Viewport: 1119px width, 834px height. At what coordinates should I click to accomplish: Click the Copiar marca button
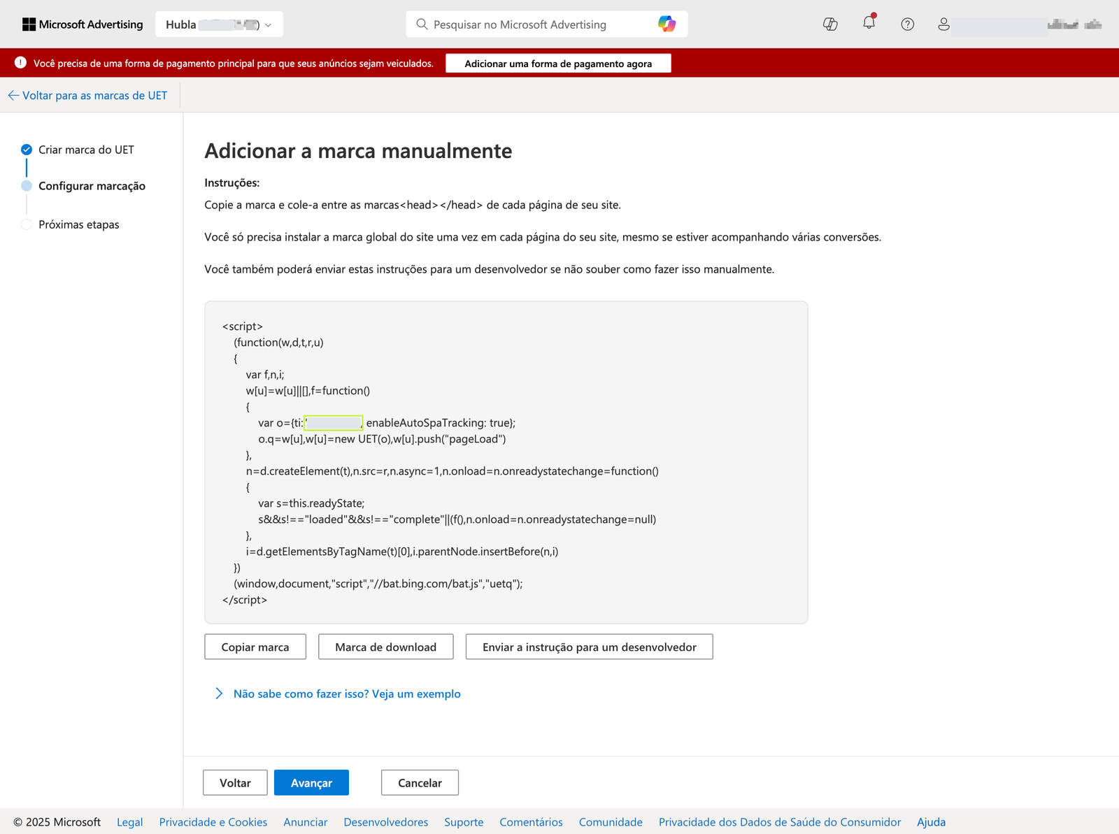[255, 647]
